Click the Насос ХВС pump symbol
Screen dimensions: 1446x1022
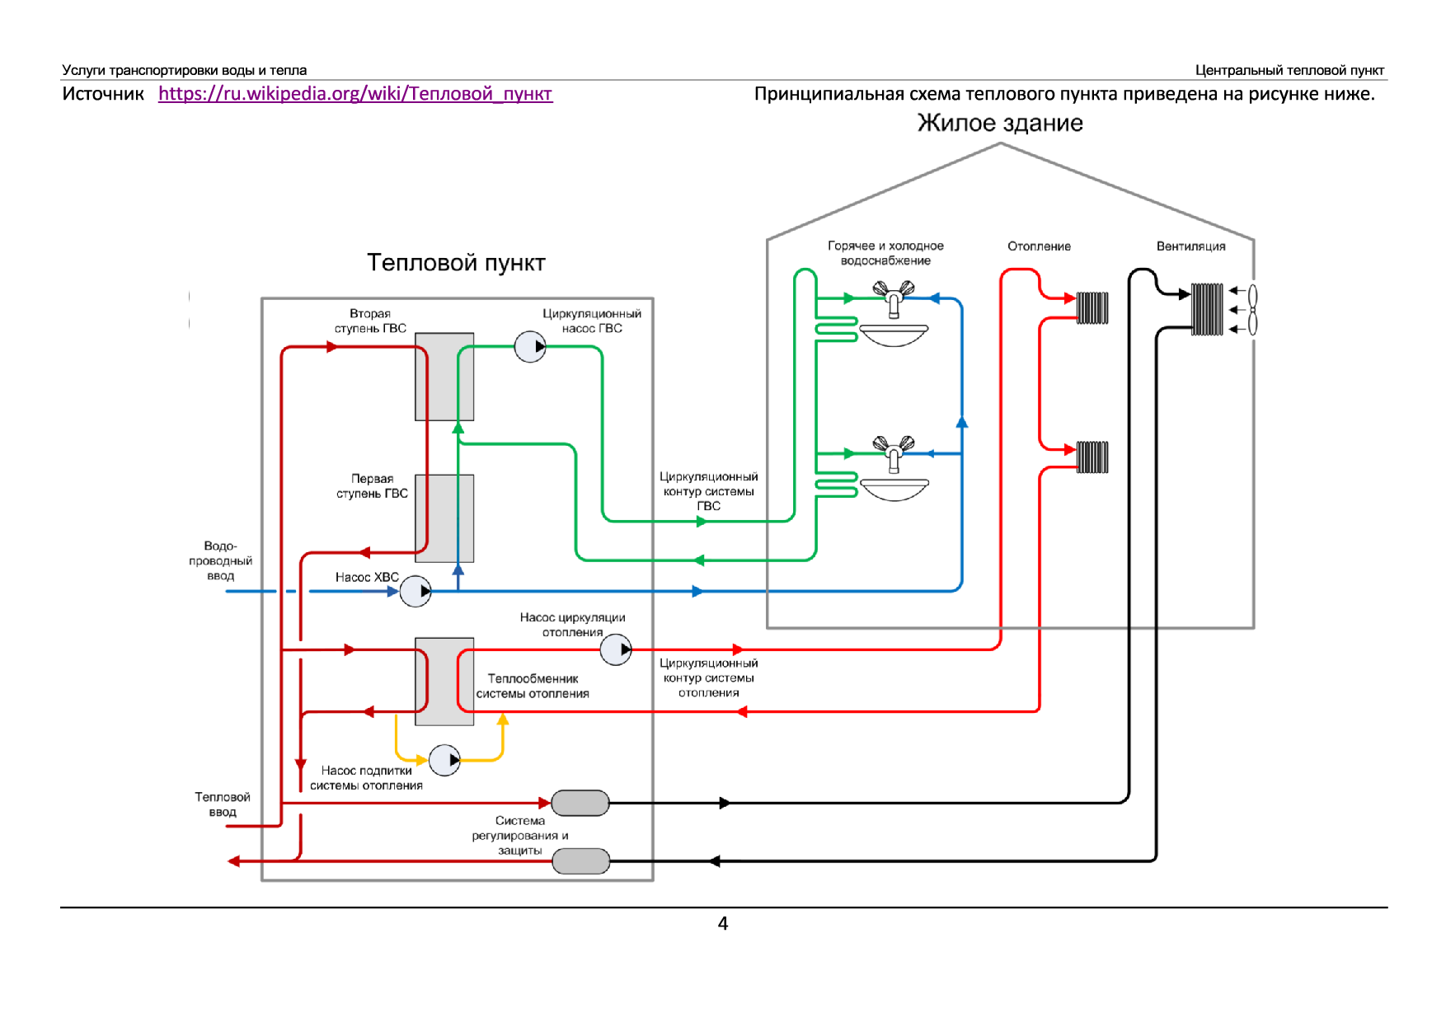[x=415, y=591]
